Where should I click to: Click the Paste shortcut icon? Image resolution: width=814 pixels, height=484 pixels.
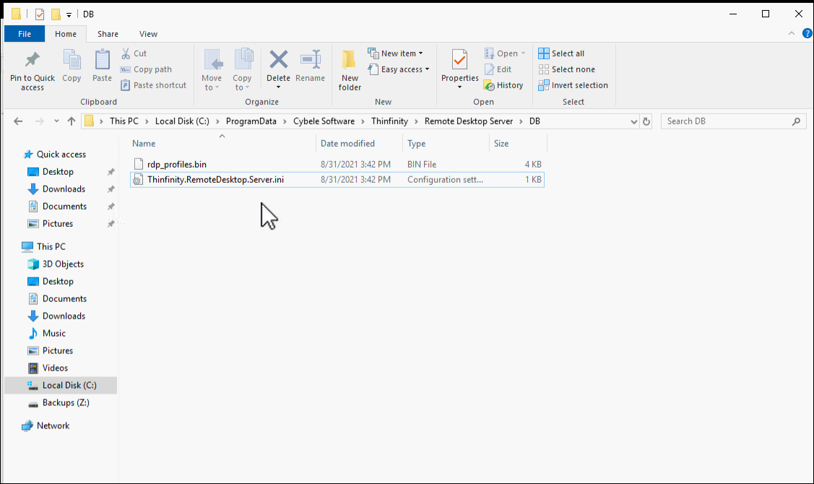tap(126, 85)
